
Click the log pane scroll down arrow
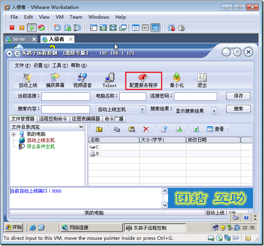[165, 205]
